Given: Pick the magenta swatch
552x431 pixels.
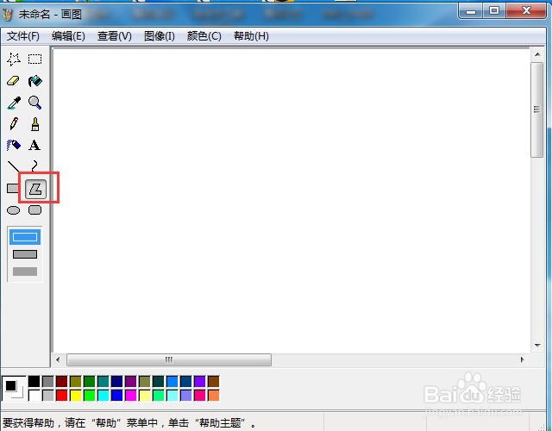Looking at the screenshot, I should (x=130, y=395).
